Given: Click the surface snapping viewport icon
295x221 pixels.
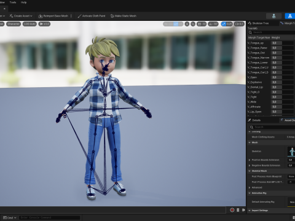Looking at the screenshot, I should point(193,24).
